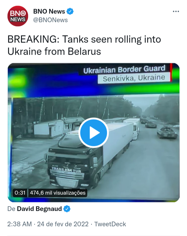Click the 474,6 mil visualizações view count

pos(58,193)
